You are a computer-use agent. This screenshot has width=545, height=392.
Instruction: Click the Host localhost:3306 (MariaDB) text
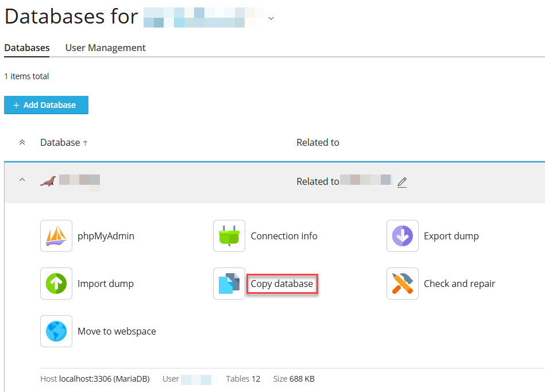[95, 379]
